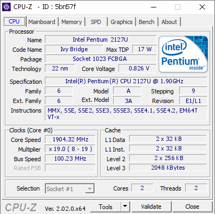215x214 pixels.
Task: Click the Tools button
Action: tap(106, 207)
